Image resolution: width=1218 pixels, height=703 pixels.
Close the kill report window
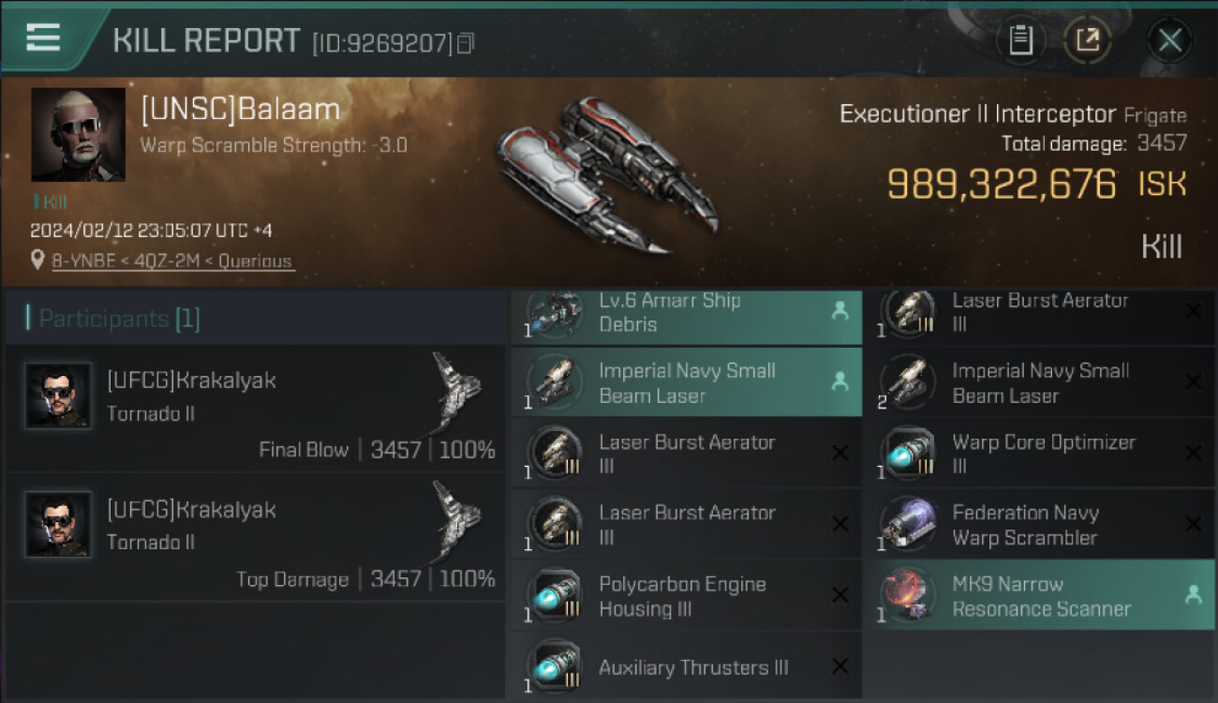(x=1170, y=40)
